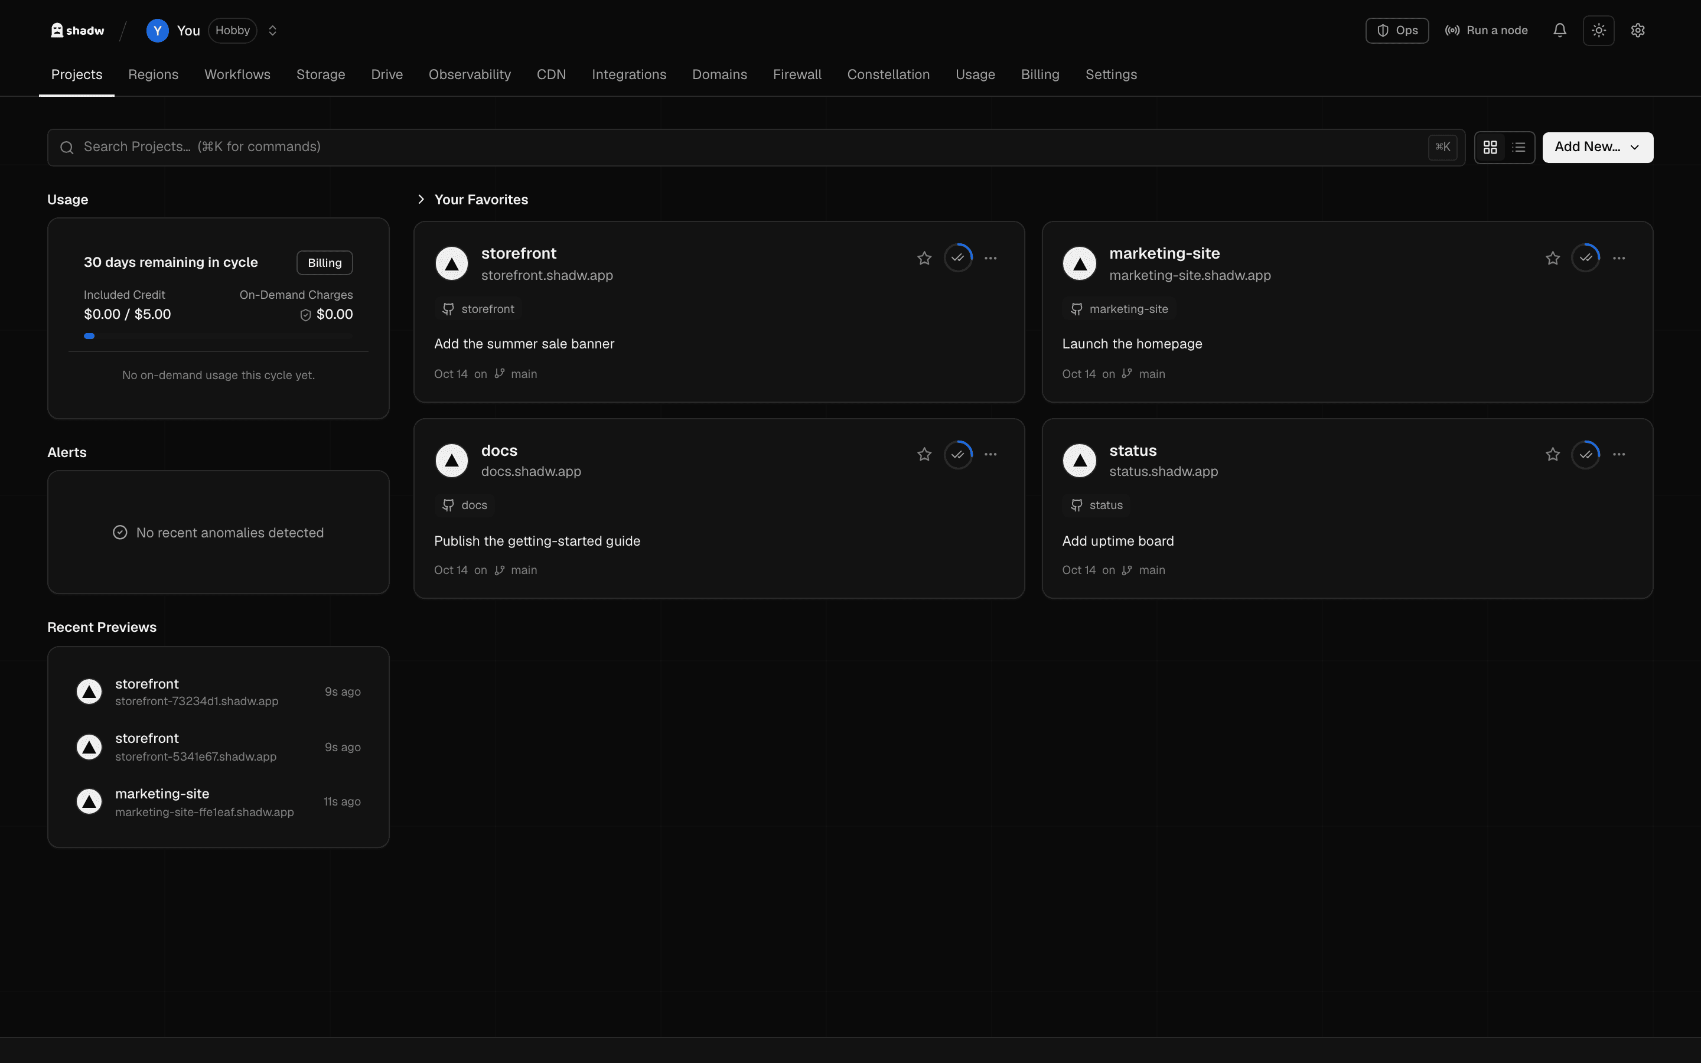The width and height of the screenshot is (1701, 1063).
Task: Open storefront-73234d1 recent preview
Action: tap(218, 692)
